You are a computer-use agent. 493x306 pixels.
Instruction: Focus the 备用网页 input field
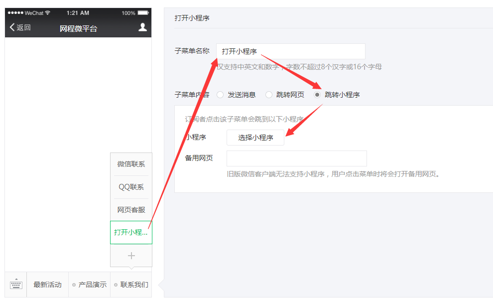pyautogui.click(x=297, y=158)
